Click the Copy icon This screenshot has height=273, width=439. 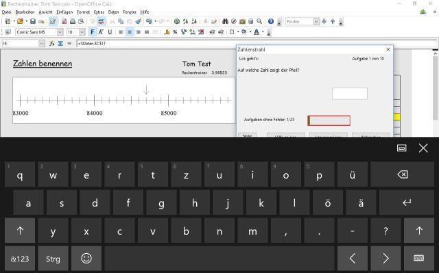(121, 21)
